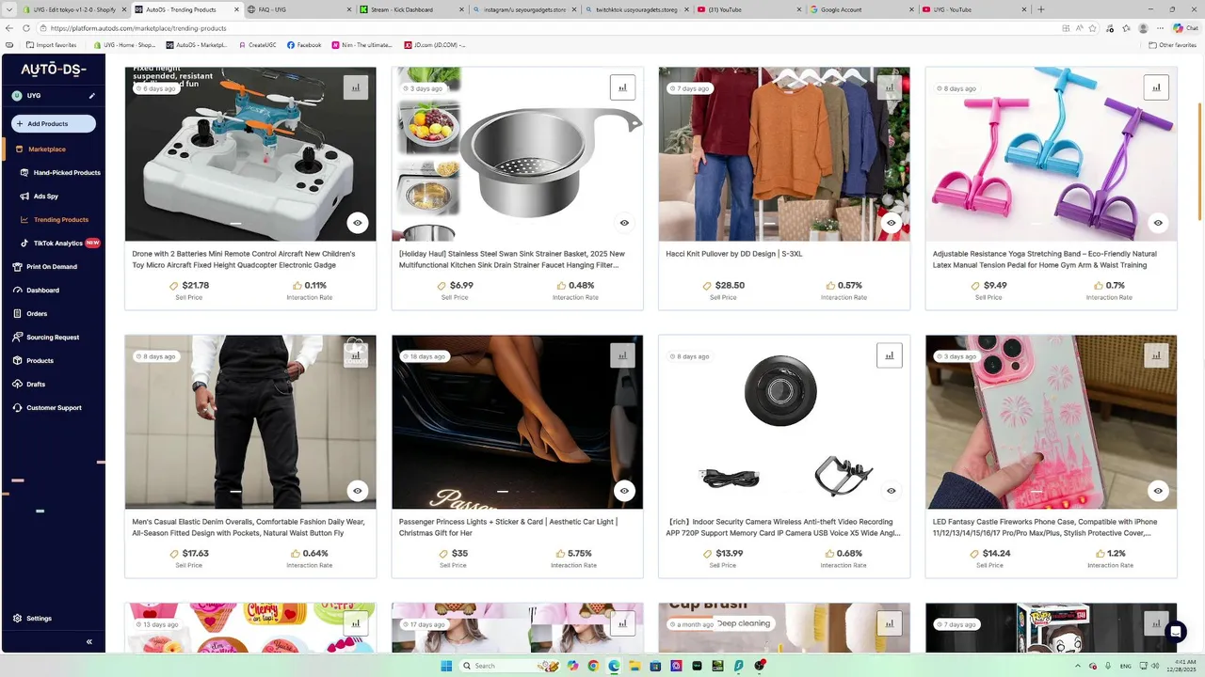Open analytics icon on the denim overalls card
This screenshot has height=677, width=1205.
(356, 355)
